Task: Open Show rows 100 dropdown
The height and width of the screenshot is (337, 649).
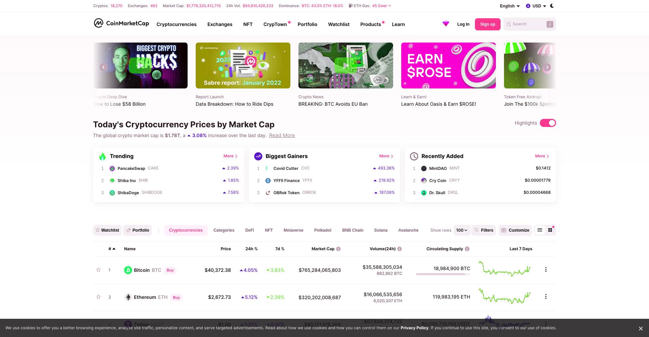Action: (x=462, y=230)
